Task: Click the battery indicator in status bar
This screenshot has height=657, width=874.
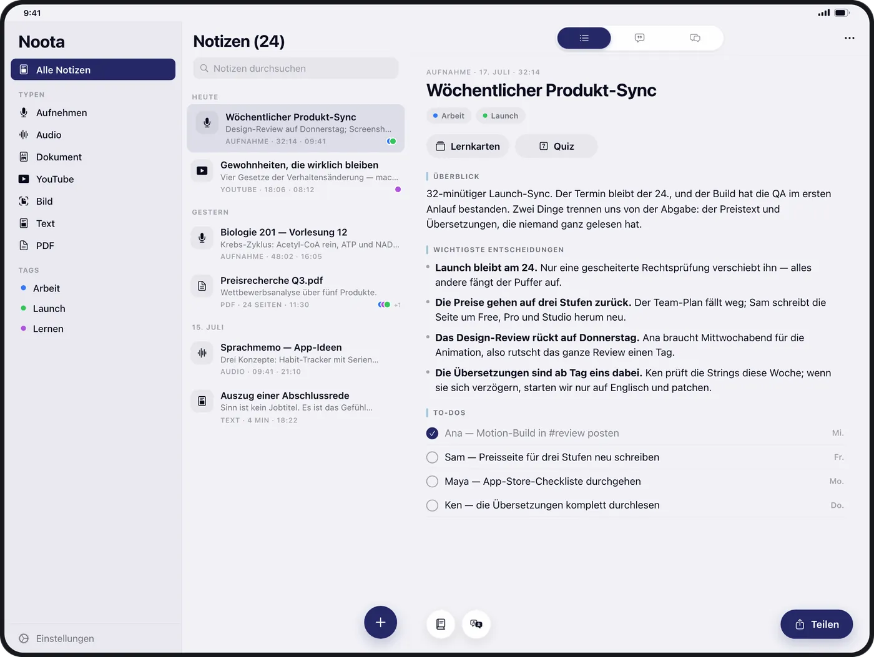Action: click(842, 12)
